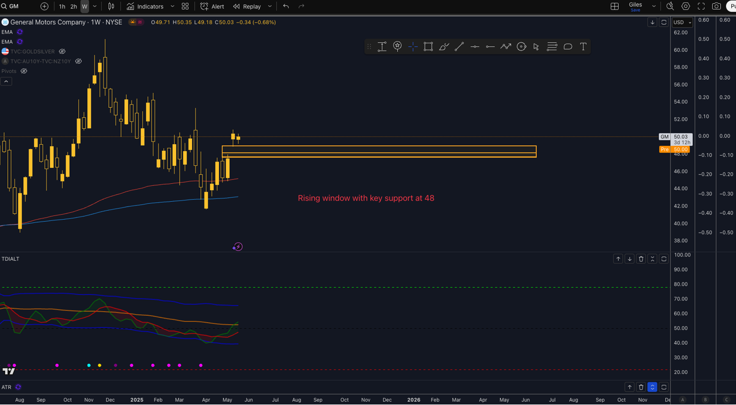The height and width of the screenshot is (405, 736).
Task: Add a symbol to compare with plus icon
Action: point(44,6)
